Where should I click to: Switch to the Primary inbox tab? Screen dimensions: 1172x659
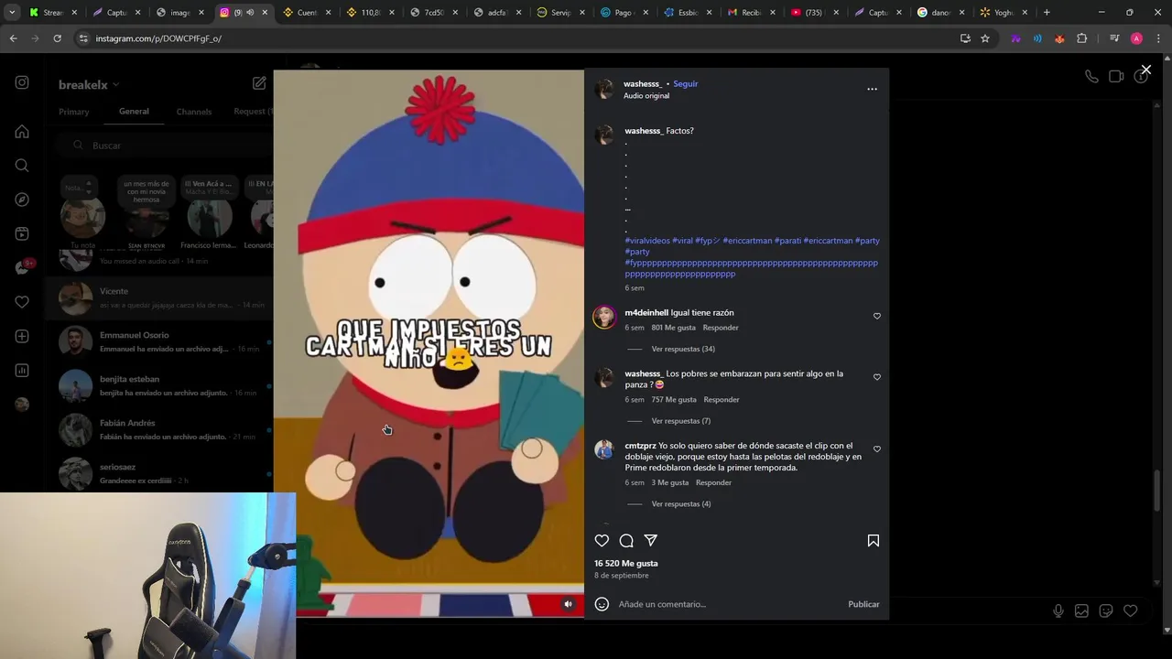pyautogui.click(x=74, y=112)
